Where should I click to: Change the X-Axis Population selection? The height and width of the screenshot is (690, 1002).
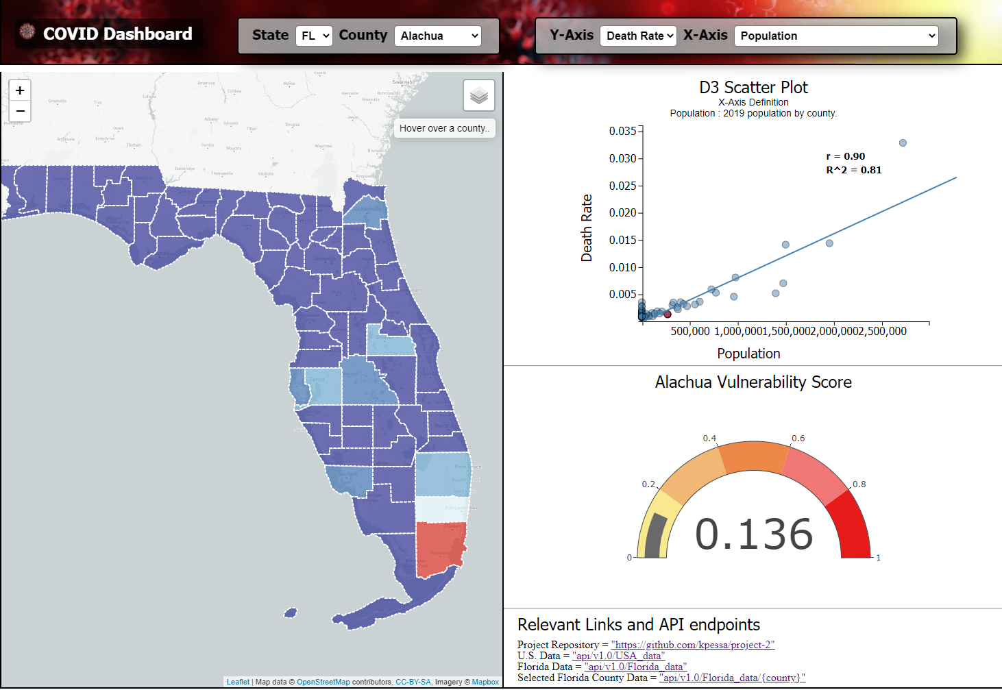click(x=835, y=36)
